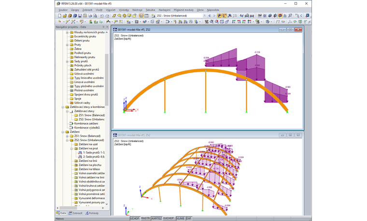Open the Výpočet menu
The image size is (367, 221).
[x=111, y=10]
